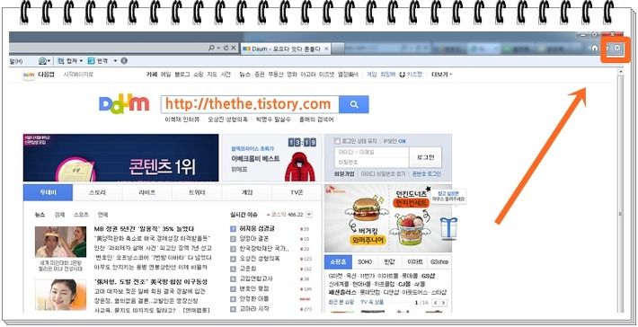Expand address bar search dropdown arrow
Image resolution: width=638 pixels, height=327 pixels.
coord(218,48)
